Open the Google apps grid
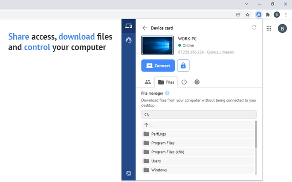The height and width of the screenshot is (182, 292). point(269,29)
